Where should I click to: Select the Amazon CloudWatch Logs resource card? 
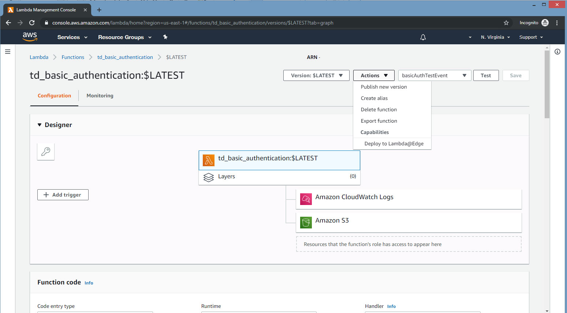(x=409, y=199)
